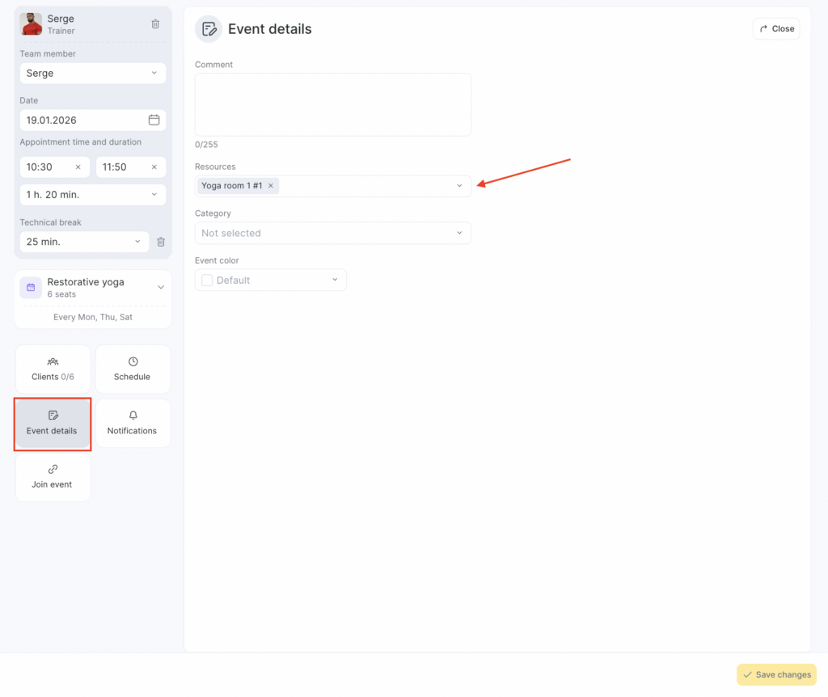The image size is (828, 697).
Task: Expand the Restorative yoga service card
Action: [x=160, y=287]
